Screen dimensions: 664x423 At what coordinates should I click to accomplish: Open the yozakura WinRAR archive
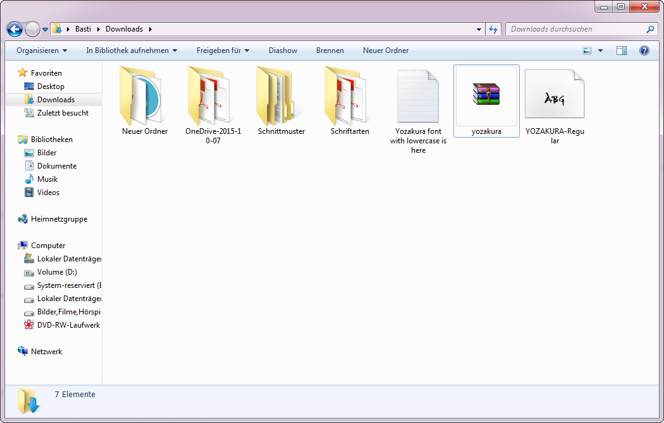pos(486,95)
